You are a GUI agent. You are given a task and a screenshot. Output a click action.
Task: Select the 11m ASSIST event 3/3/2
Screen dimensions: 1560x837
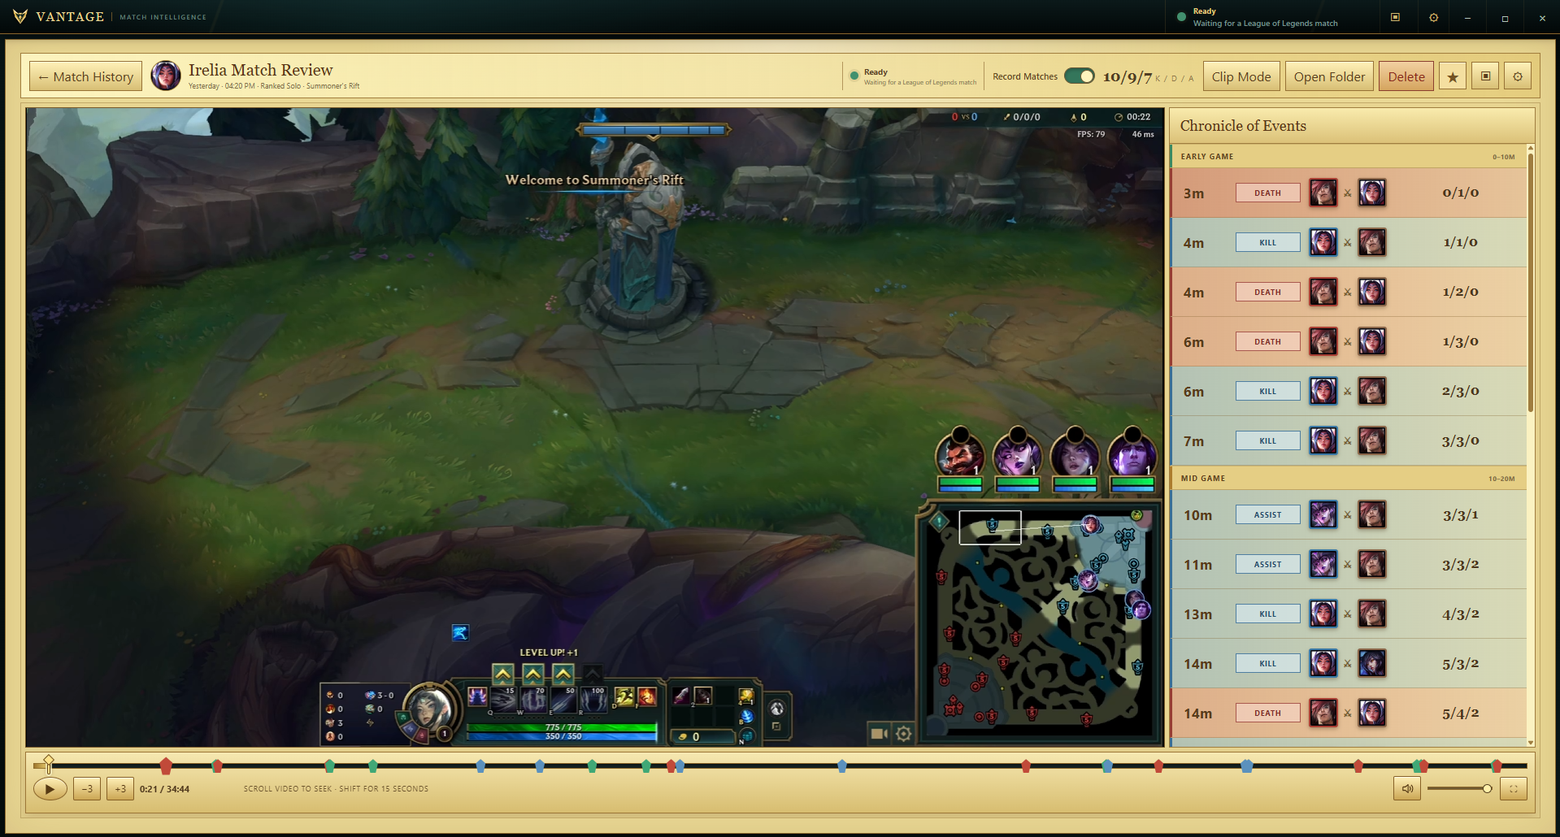(x=1348, y=564)
